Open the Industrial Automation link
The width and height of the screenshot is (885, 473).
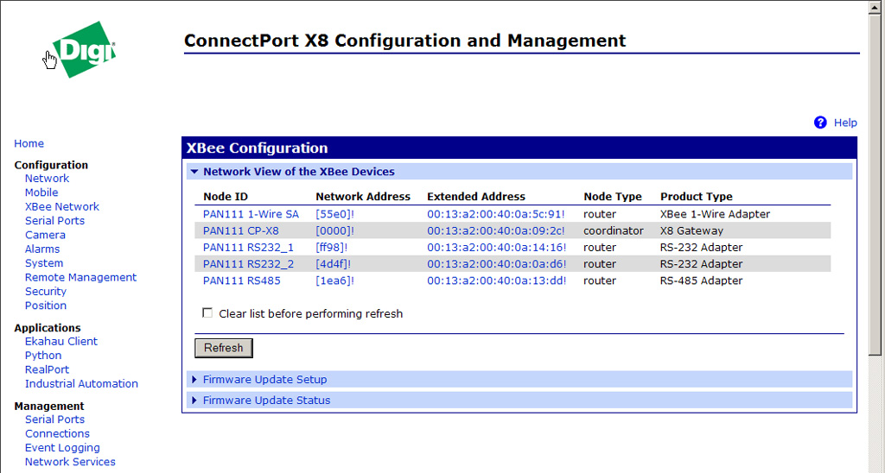click(81, 384)
